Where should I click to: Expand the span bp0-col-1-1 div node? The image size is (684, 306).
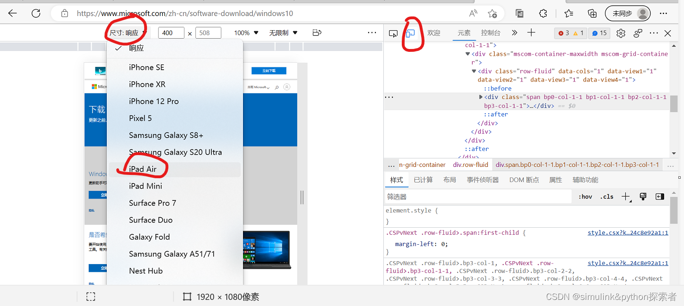[x=481, y=97]
